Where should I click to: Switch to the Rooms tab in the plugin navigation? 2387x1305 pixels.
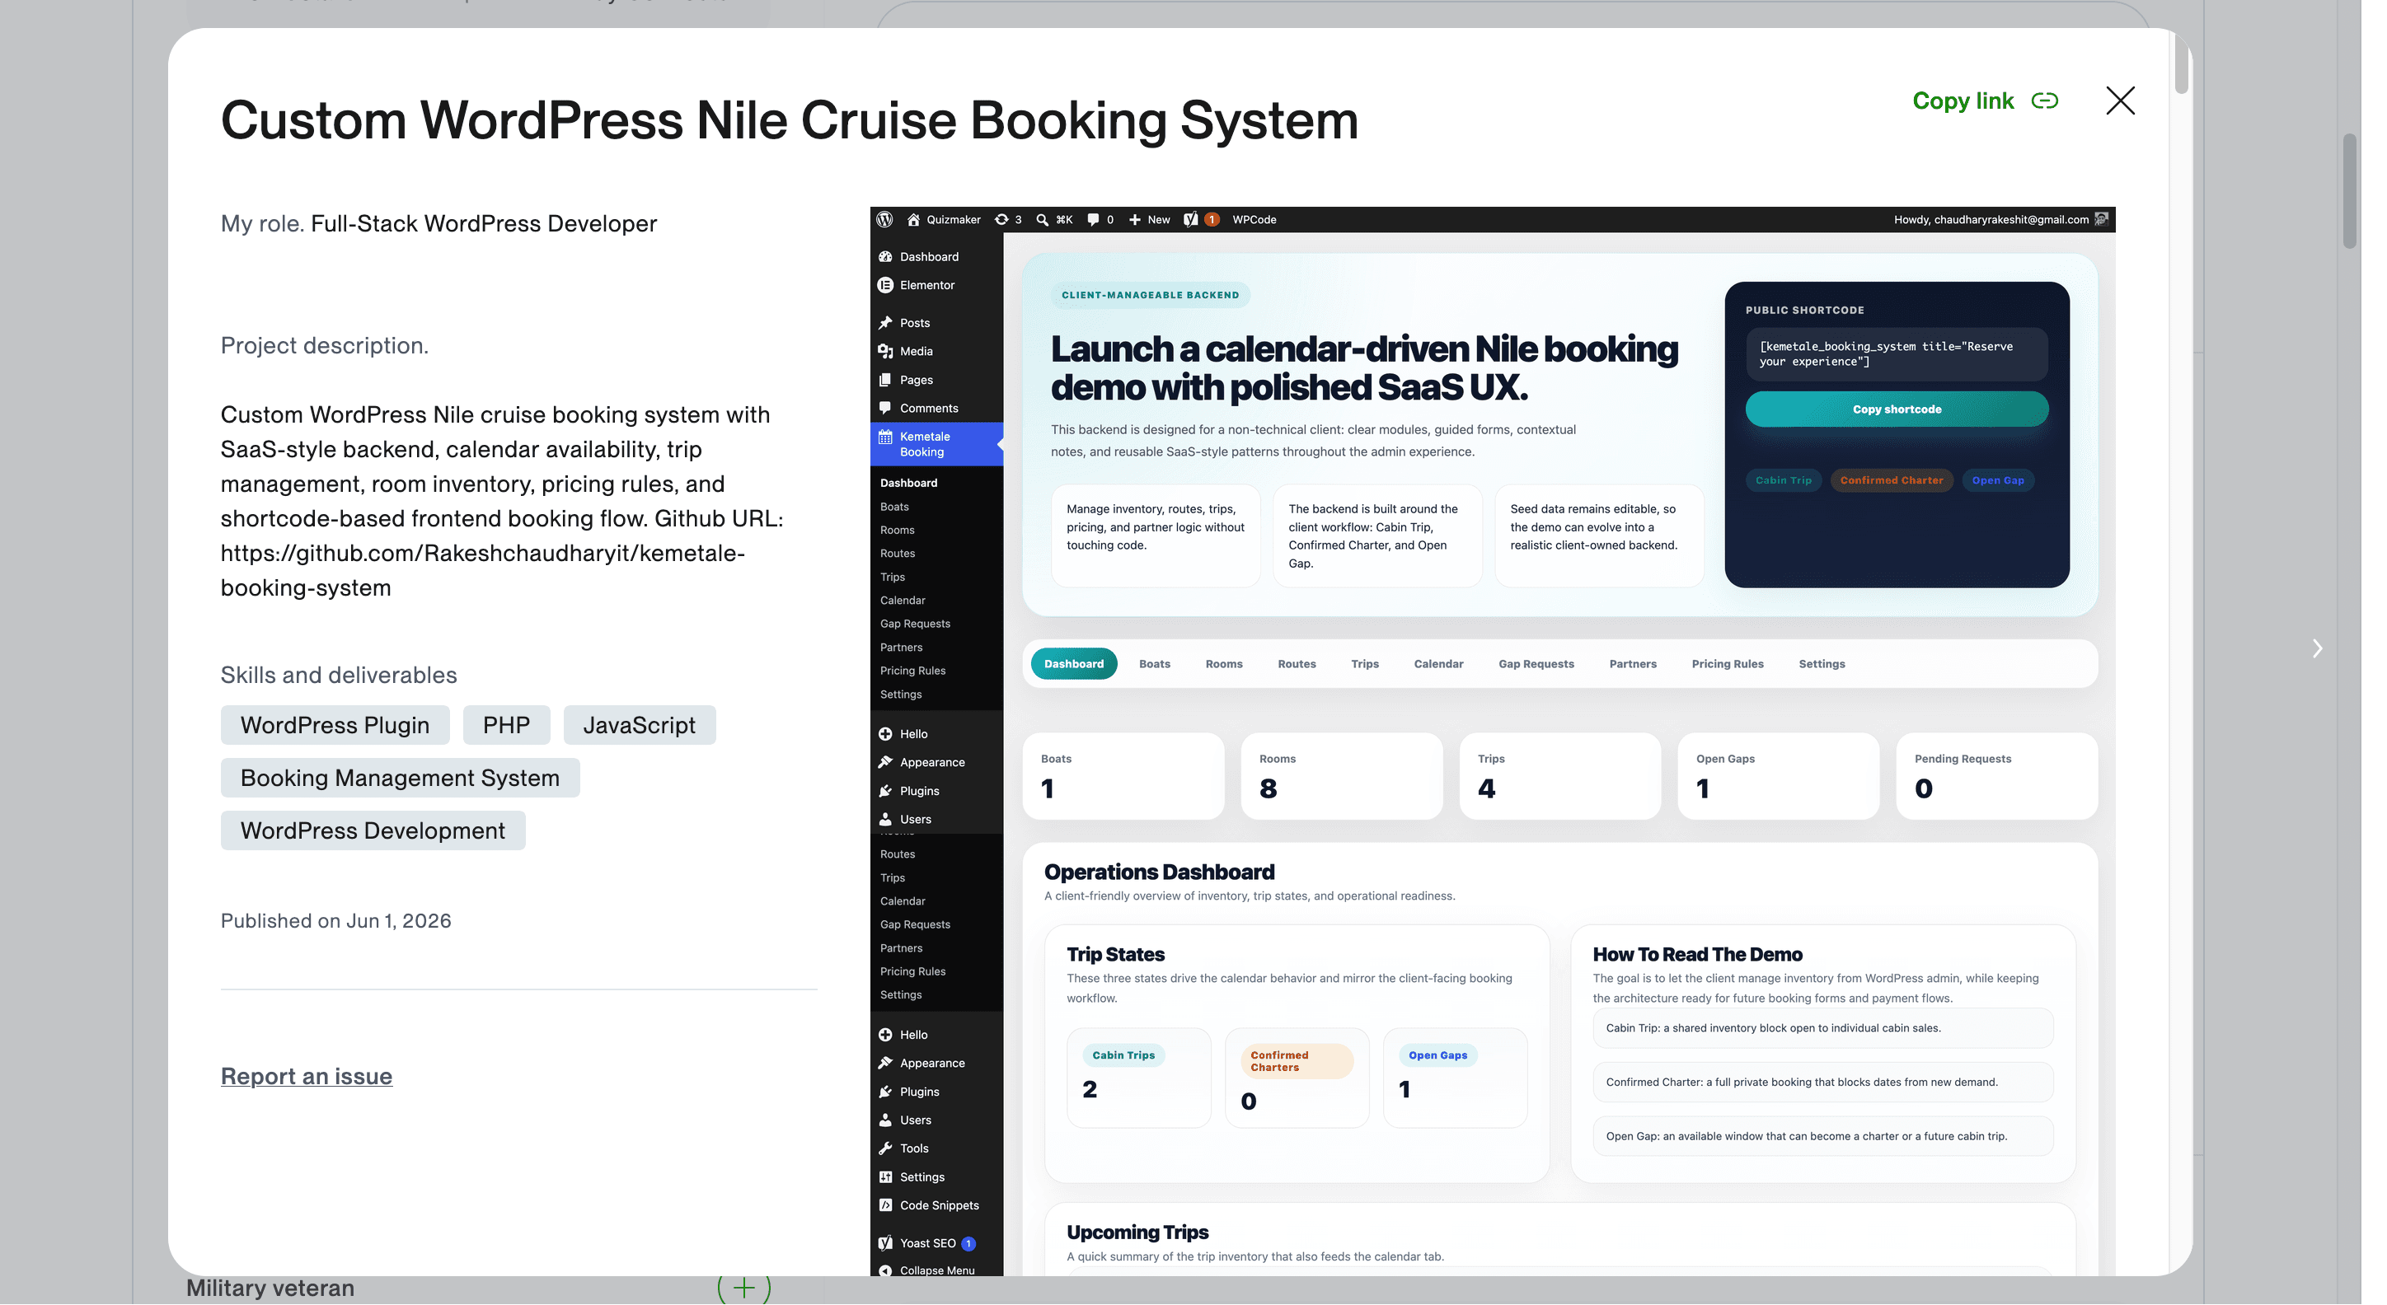[1224, 663]
